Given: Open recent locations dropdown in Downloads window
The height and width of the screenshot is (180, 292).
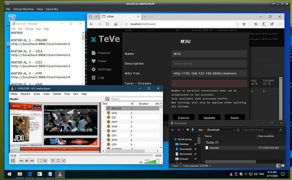Looking at the screenshot, I should (x=183, y=130).
